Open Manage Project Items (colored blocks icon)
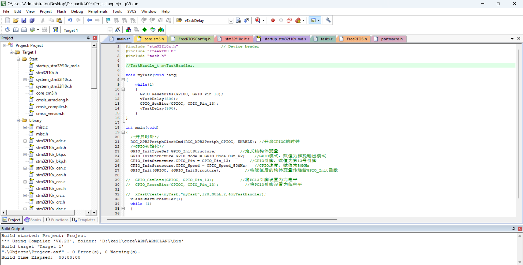Screen dimensions: 523x265 pos(128,30)
